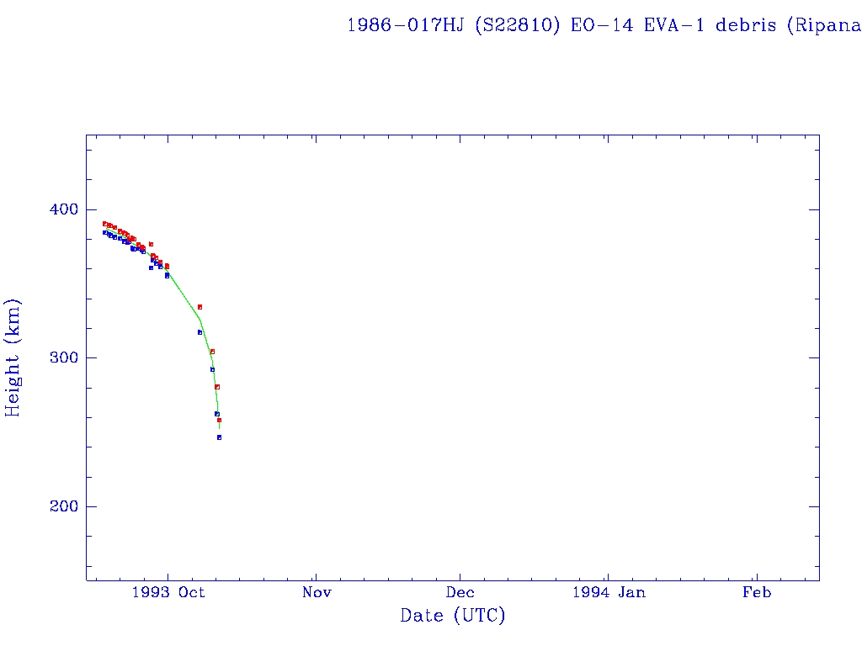
Task: Click the isolated blue point near 317 km
Action: click(x=200, y=332)
